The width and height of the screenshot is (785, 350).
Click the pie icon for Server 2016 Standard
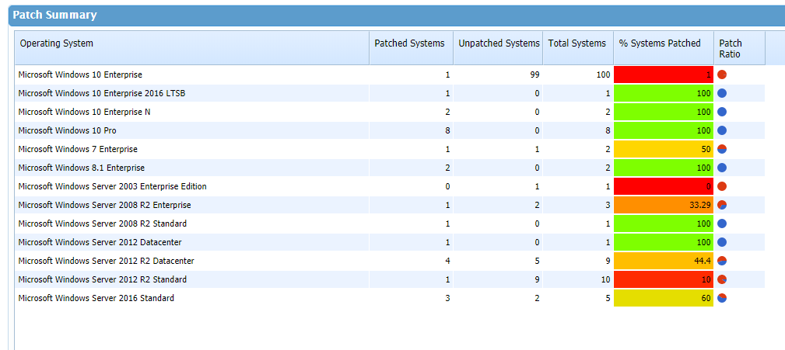pos(722,298)
